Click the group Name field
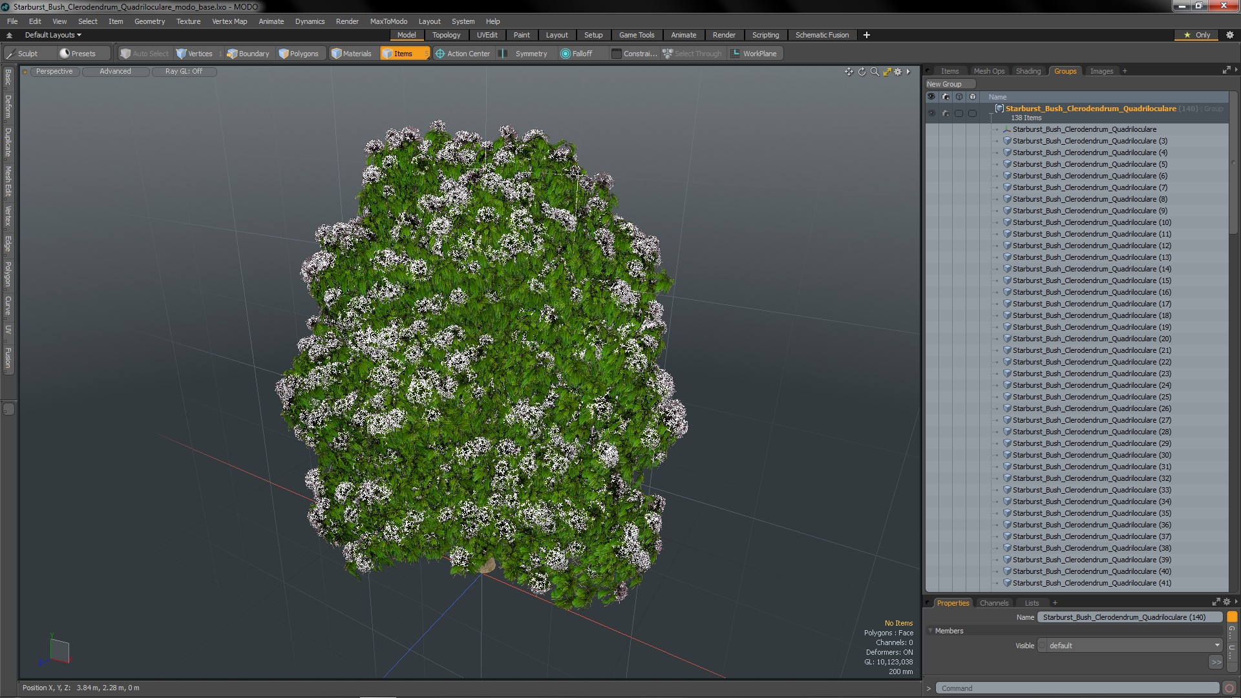The image size is (1241, 698). 1130,617
